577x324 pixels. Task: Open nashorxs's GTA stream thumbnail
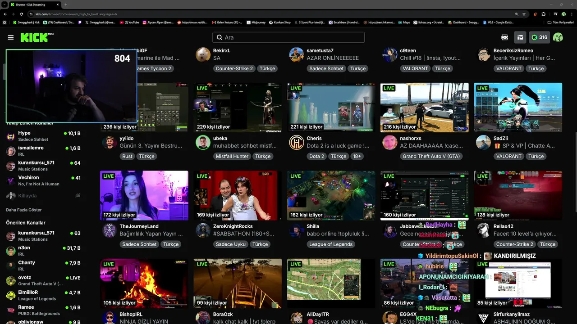[425, 108]
